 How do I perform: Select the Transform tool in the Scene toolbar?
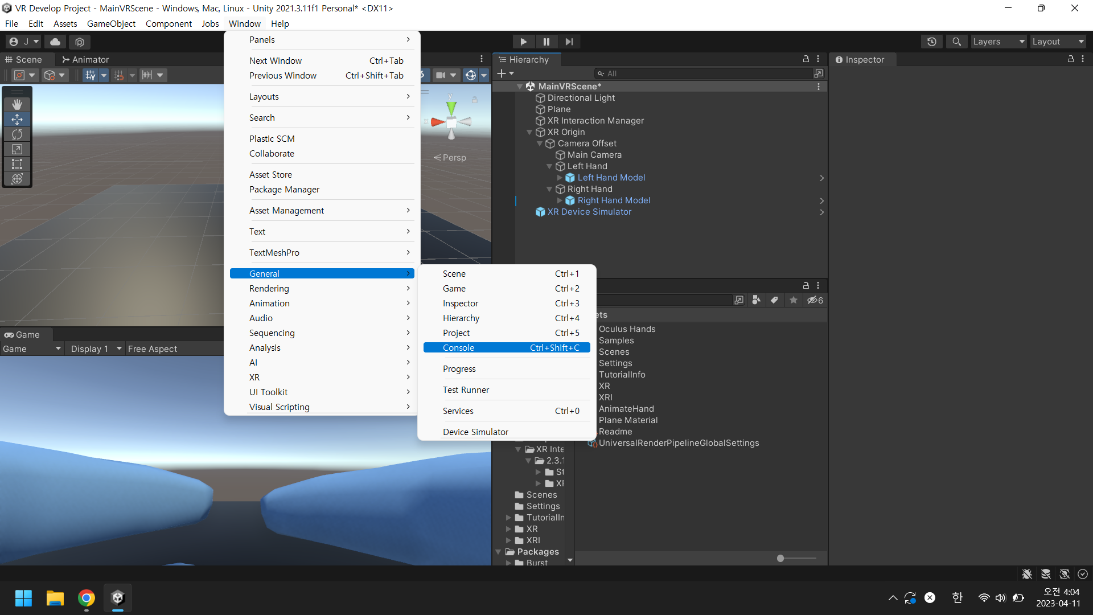click(x=17, y=178)
